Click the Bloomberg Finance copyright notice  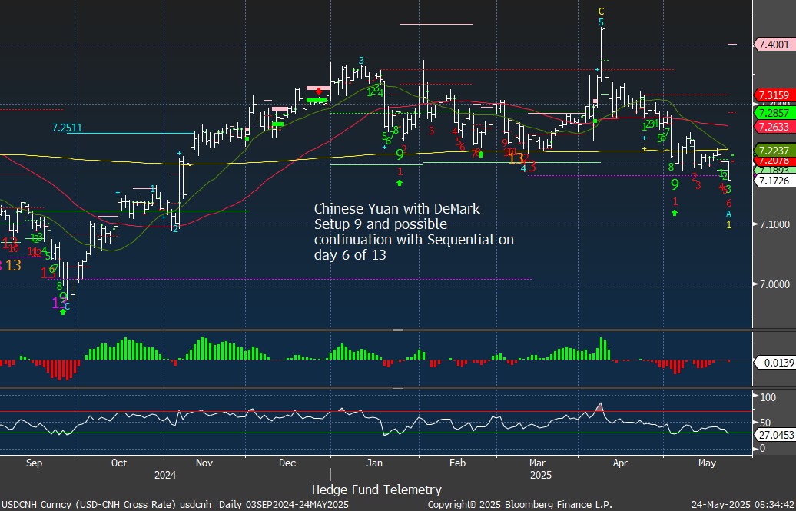(x=520, y=505)
